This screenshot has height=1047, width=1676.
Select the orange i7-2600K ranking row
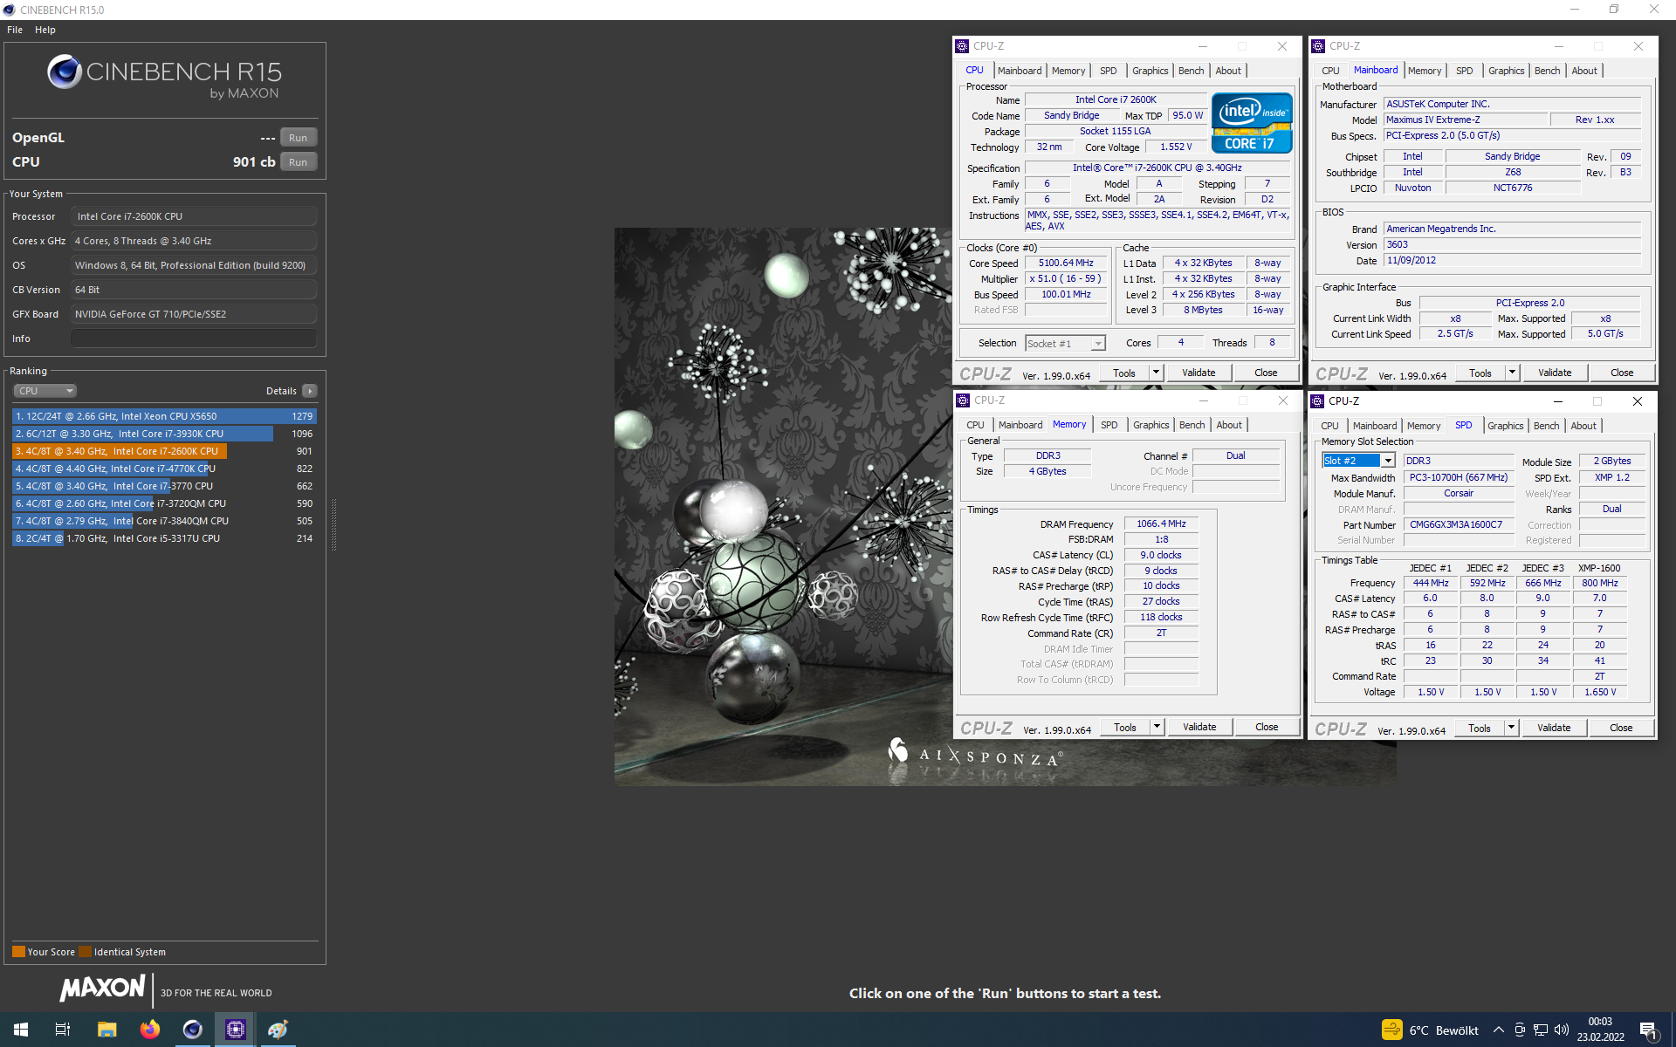coord(164,451)
